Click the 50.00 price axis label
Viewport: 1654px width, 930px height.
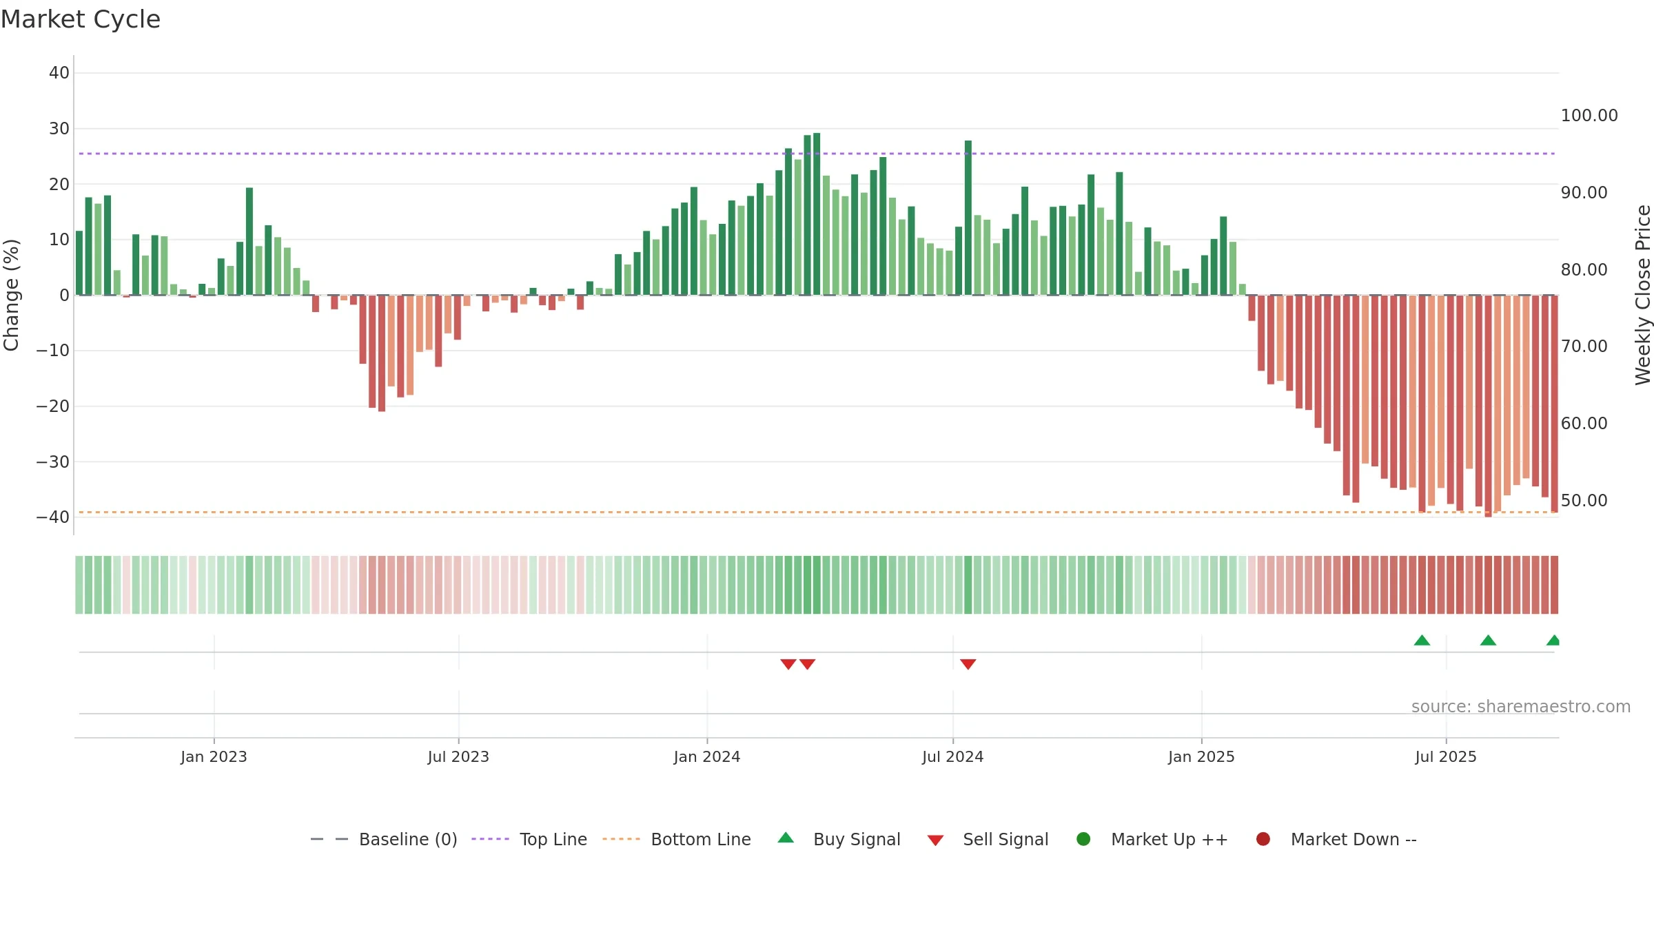1584,501
